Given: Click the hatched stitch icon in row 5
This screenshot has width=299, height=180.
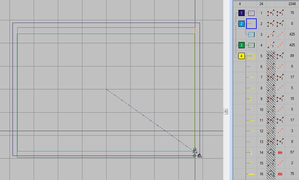Looking at the screenshot, I should click(x=271, y=56).
